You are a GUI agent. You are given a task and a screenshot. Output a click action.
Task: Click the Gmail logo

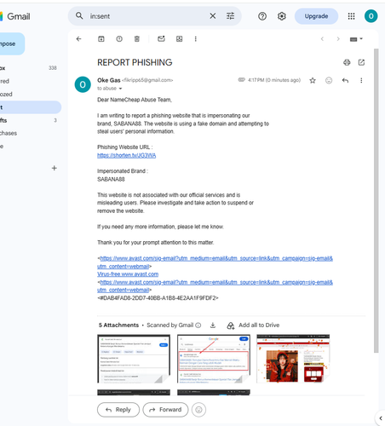pos(15,16)
